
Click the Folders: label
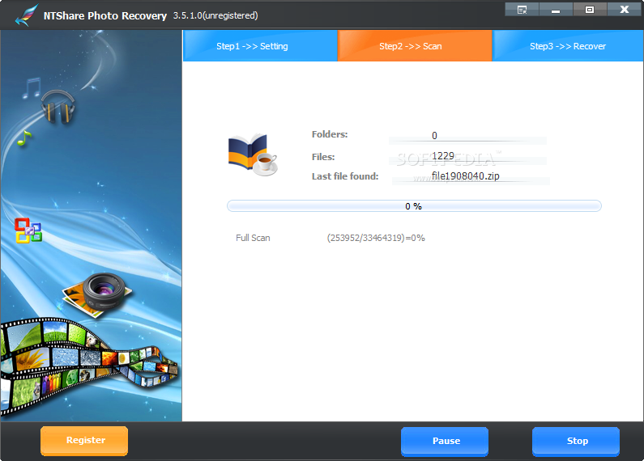click(x=330, y=134)
